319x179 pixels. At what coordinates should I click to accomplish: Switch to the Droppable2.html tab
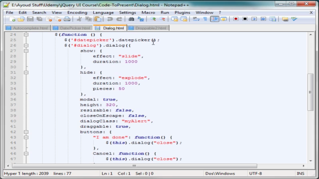pyautogui.click(x=149, y=28)
